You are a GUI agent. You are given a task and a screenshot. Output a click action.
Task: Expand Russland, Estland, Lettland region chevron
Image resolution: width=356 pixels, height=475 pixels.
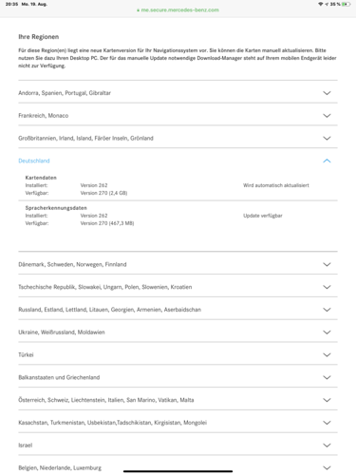tap(327, 310)
